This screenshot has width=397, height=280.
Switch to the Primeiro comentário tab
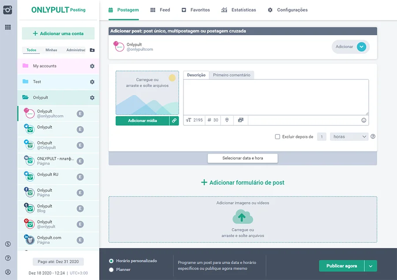click(232, 75)
